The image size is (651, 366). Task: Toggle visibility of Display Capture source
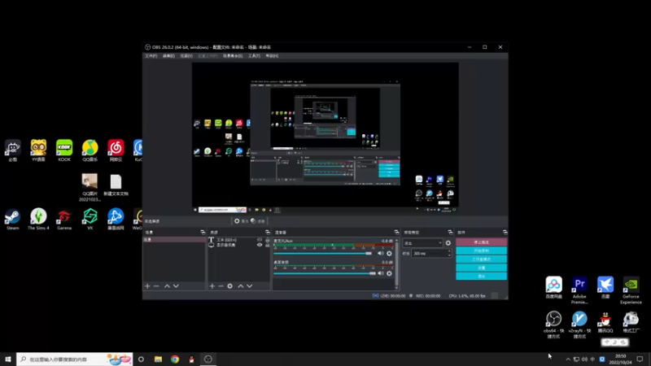click(x=260, y=245)
